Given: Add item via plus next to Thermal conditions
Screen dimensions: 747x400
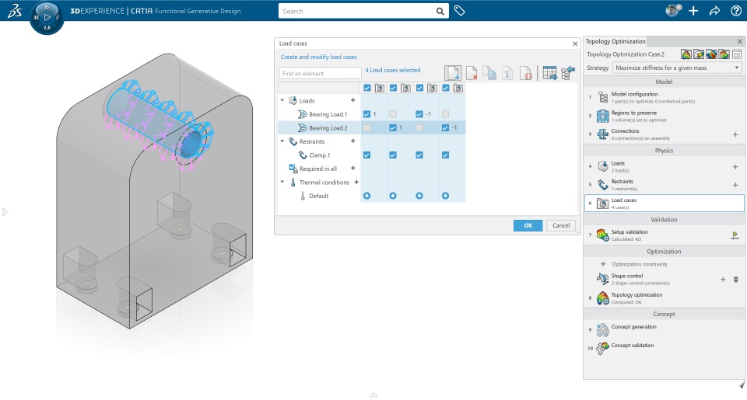Looking at the screenshot, I should (x=356, y=183).
